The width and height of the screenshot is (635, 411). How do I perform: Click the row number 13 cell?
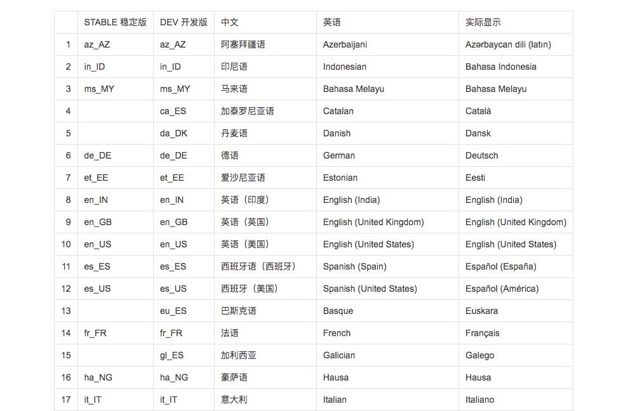click(x=66, y=311)
